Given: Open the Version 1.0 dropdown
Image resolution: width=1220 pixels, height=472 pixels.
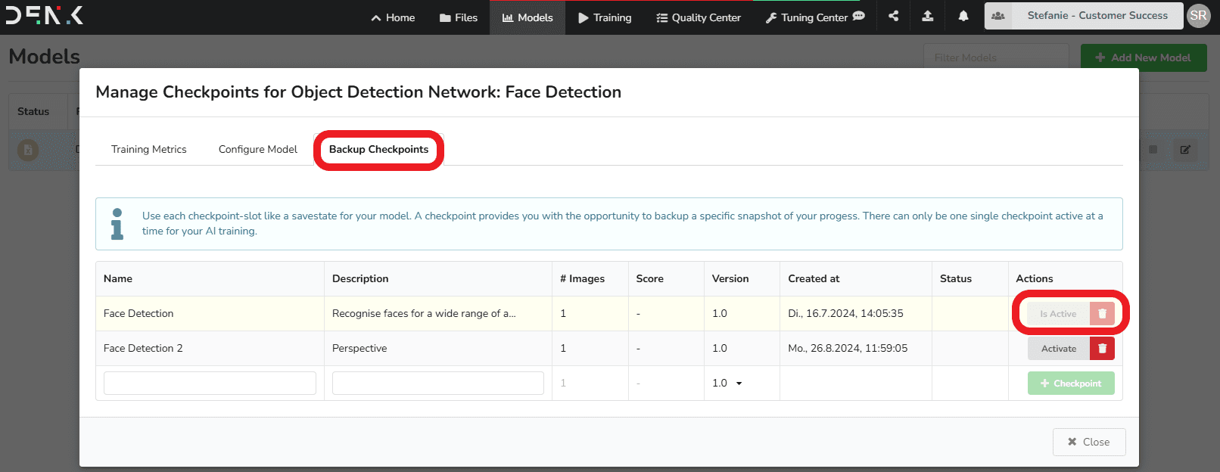Looking at the screenshot, I should (x=727, y=383).
